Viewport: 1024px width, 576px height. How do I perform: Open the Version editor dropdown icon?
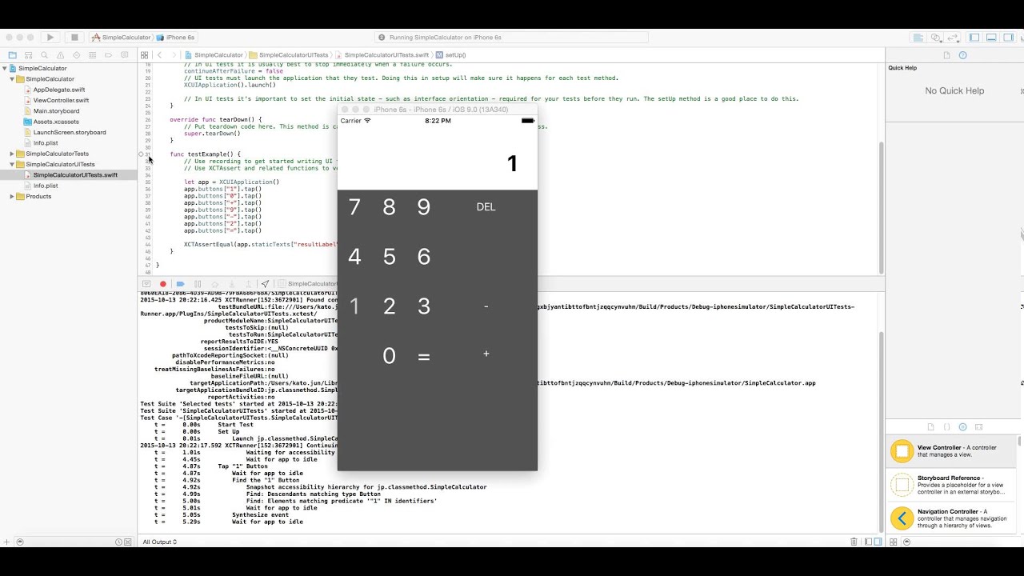point(953,38)
